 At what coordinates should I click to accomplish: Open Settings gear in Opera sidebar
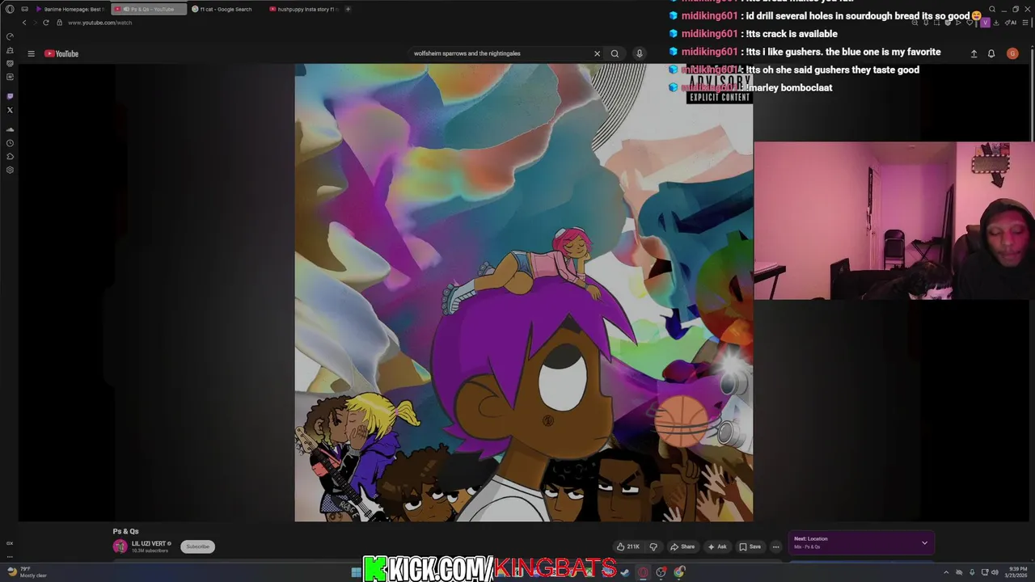click(x=10, y=170)
